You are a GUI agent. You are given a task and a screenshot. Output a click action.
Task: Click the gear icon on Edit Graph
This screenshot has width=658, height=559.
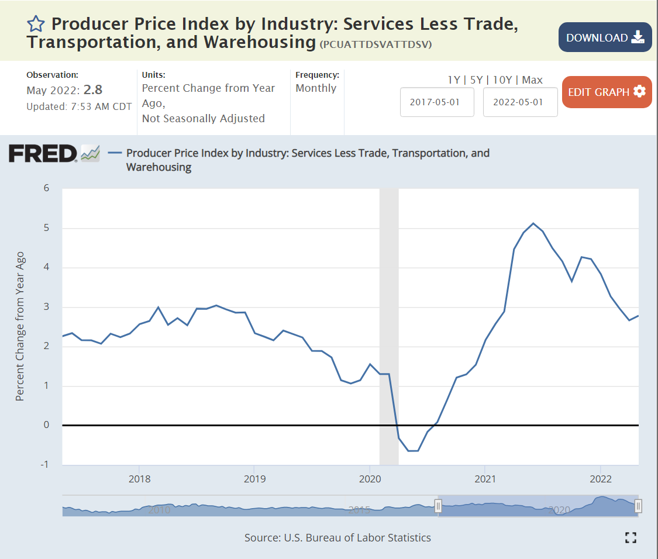click(x=639, y=92)
